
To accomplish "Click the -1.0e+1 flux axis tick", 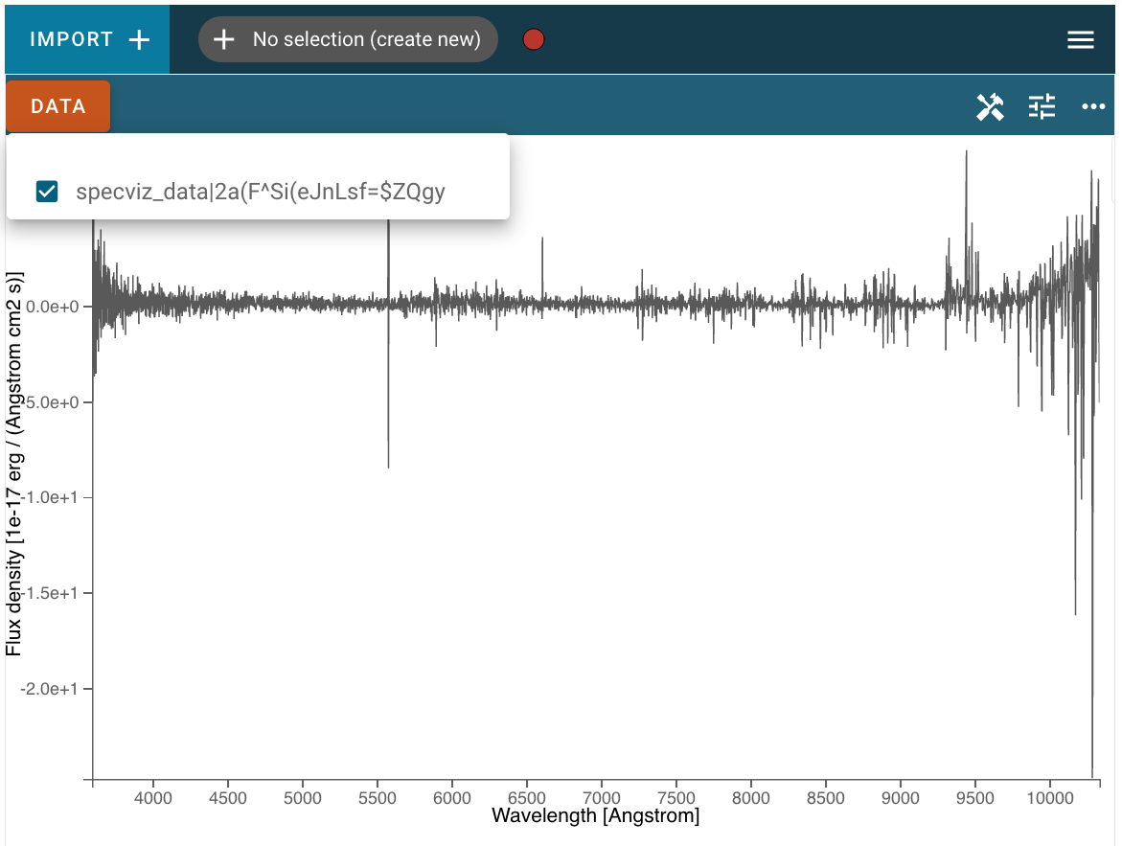I will click(49, 497).
